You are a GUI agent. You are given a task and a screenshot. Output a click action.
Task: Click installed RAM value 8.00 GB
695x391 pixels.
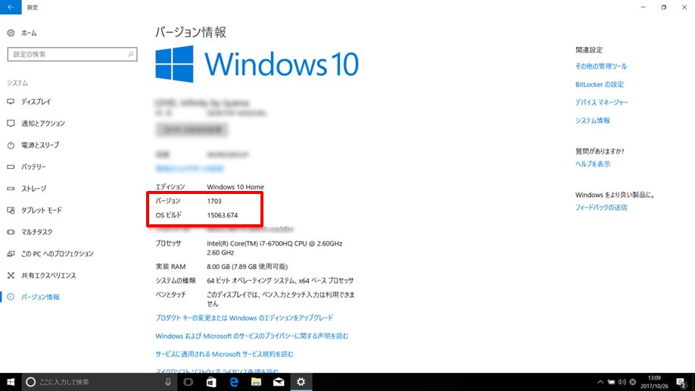point(248,267)
